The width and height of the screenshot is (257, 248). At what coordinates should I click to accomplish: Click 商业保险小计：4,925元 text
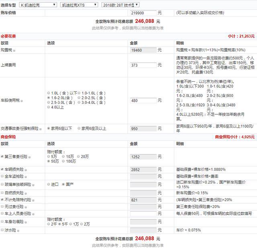pyautogui.click(x=235, y=137)
